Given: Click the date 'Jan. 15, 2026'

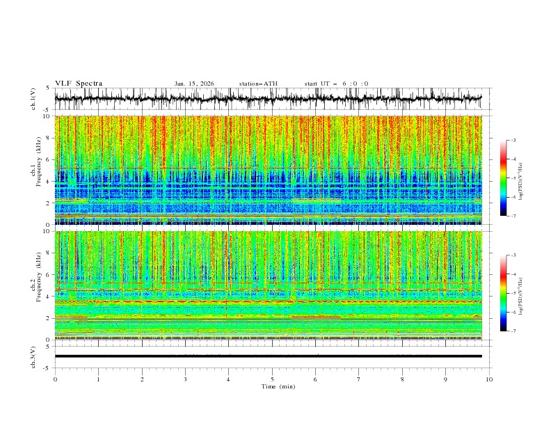Looking at the screenshot, I should click(194, 84).
